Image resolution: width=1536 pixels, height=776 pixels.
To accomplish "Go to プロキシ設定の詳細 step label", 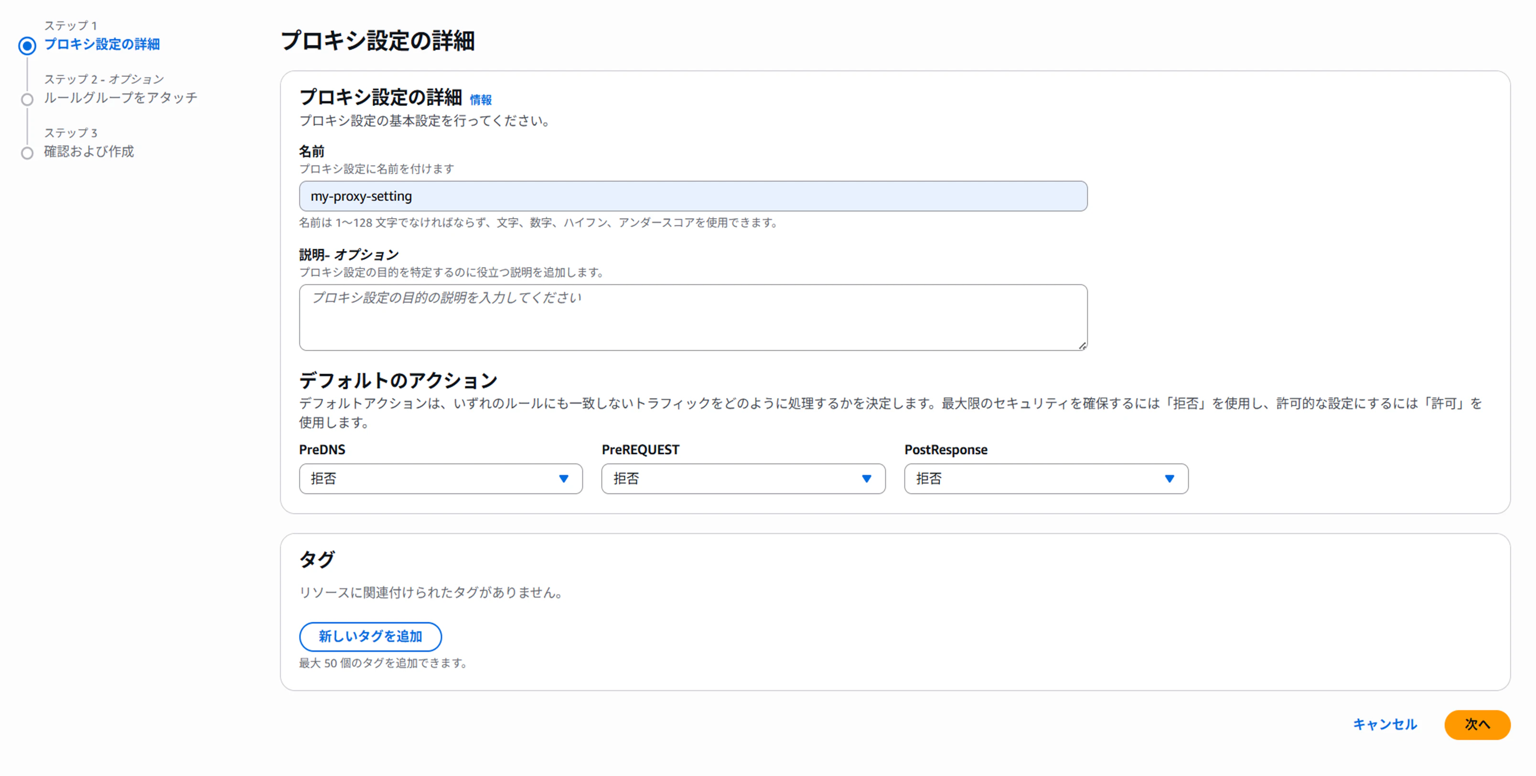I will click(102, 44).
